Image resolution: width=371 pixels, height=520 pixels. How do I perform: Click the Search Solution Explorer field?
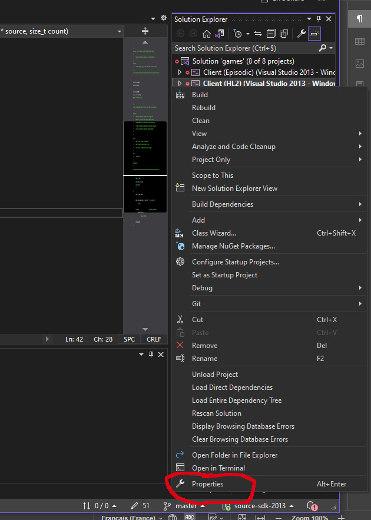tap(244, 48)
